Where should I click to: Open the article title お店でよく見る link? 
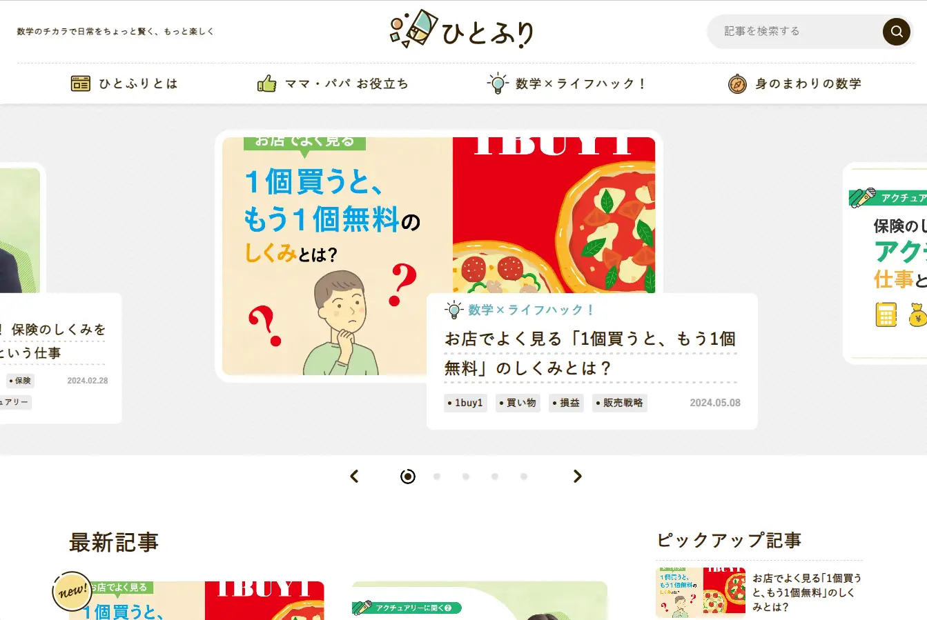[590, 353]
